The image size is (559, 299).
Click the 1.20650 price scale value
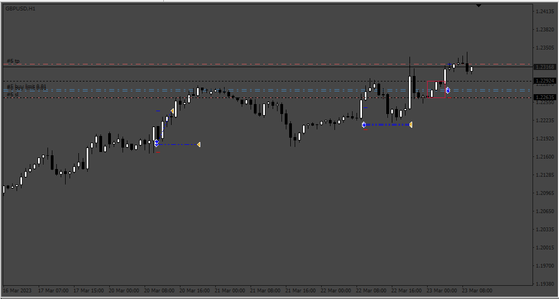pos(545,211)
